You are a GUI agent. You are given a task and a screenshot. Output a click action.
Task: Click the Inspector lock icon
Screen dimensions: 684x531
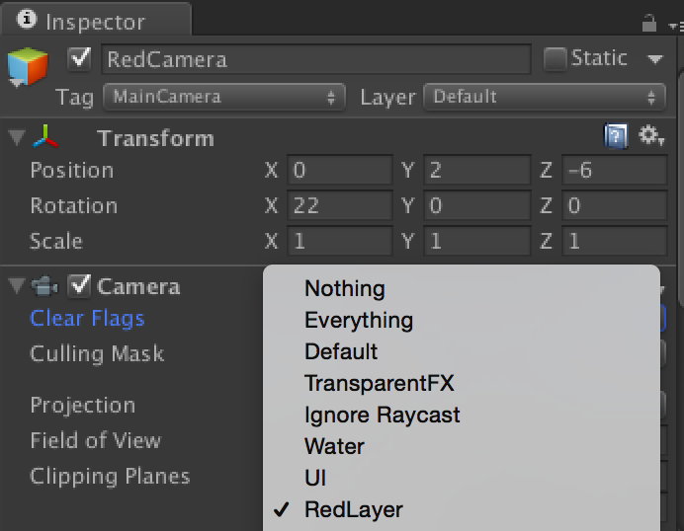pyautogui.click(x=649, y=22)
